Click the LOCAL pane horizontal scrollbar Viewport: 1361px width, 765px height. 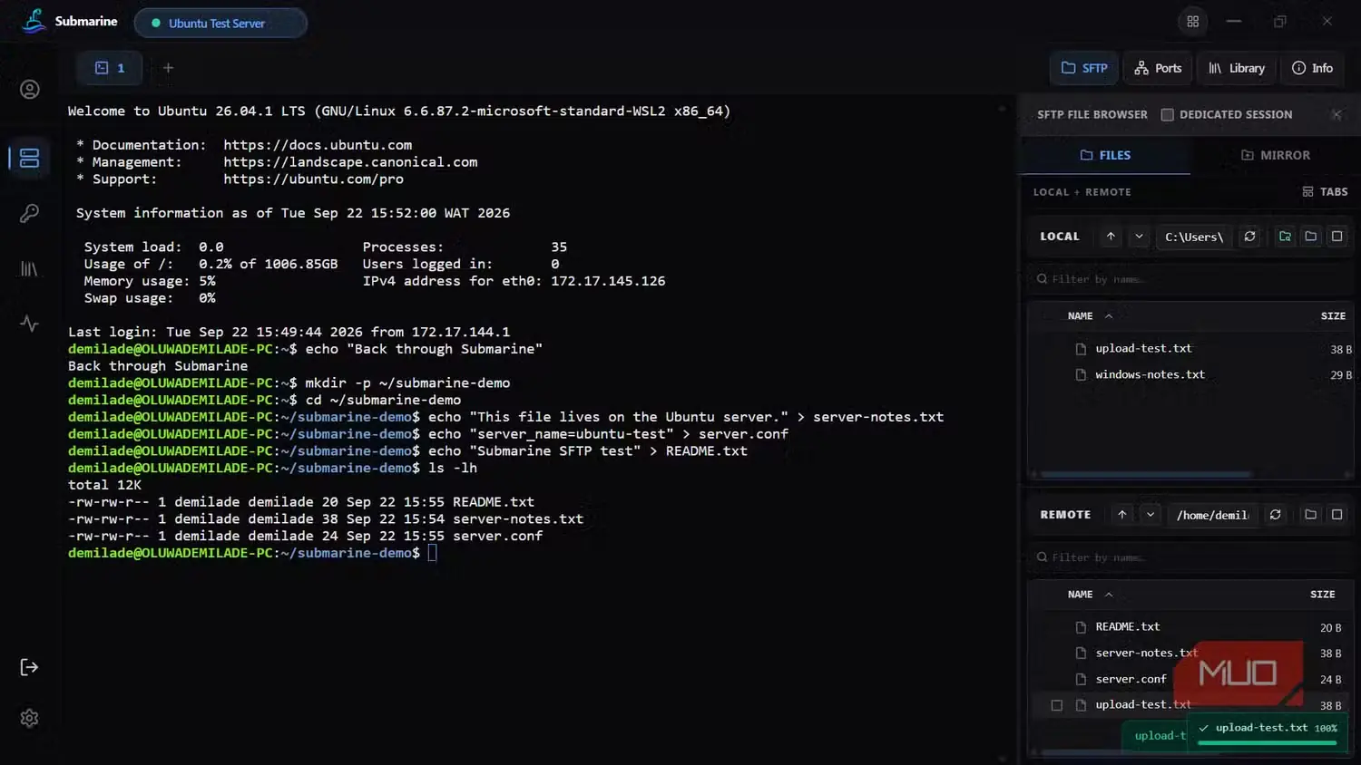pyautogui.click(x=1147, y=474)
